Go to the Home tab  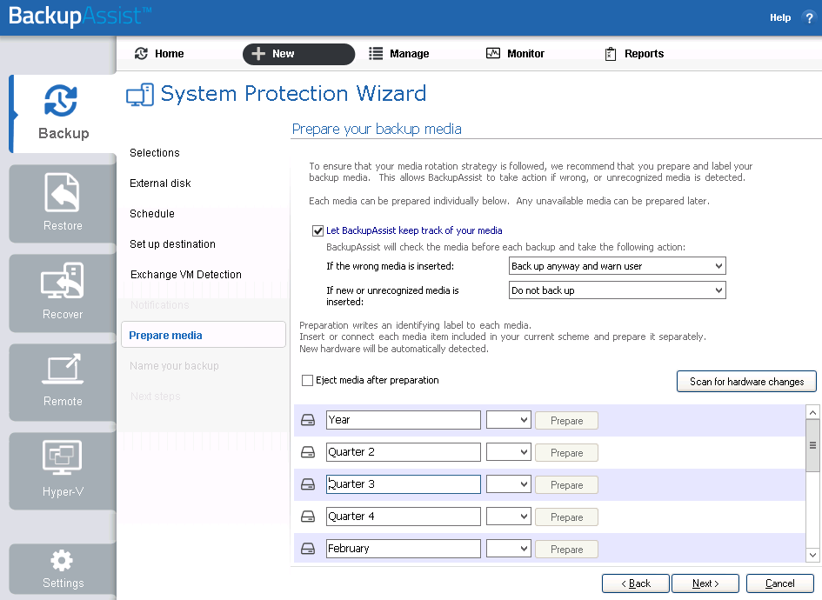click(159, 53)
